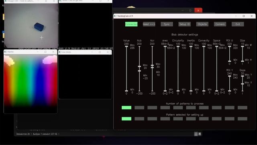Click the yellow highlighted blob in the Palette window
Screen dimensions: 257x145
point(9,61)
